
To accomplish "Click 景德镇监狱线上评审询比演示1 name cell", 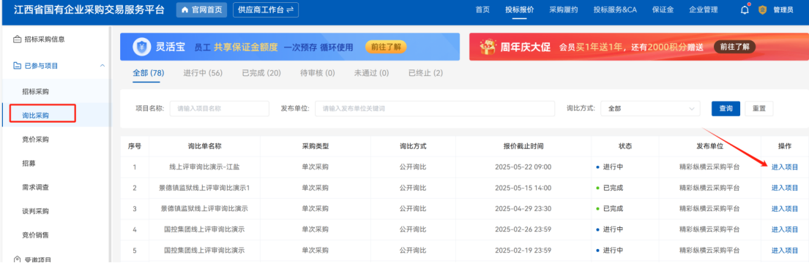I will (204, 188).
